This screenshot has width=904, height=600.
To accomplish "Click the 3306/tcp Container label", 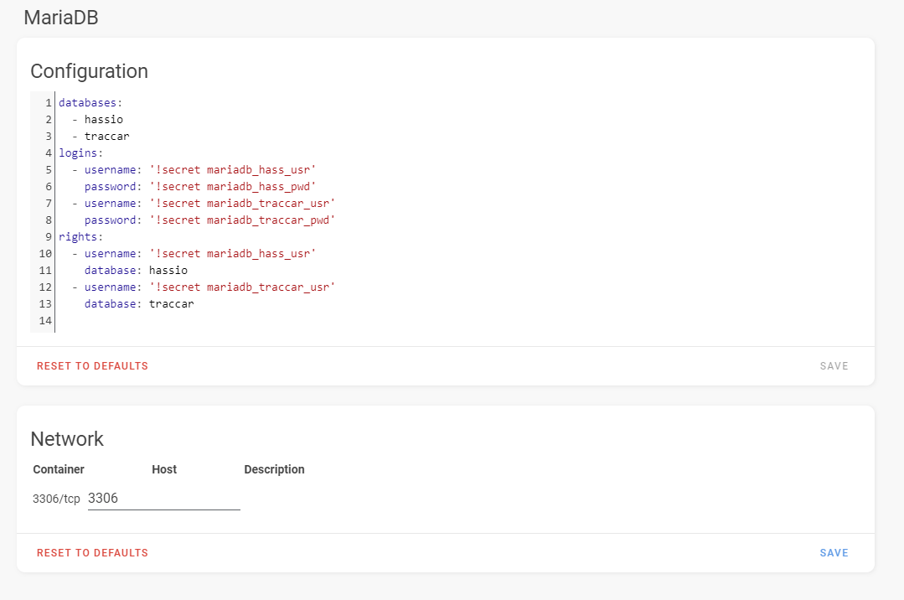I will (x=55, y=498).
